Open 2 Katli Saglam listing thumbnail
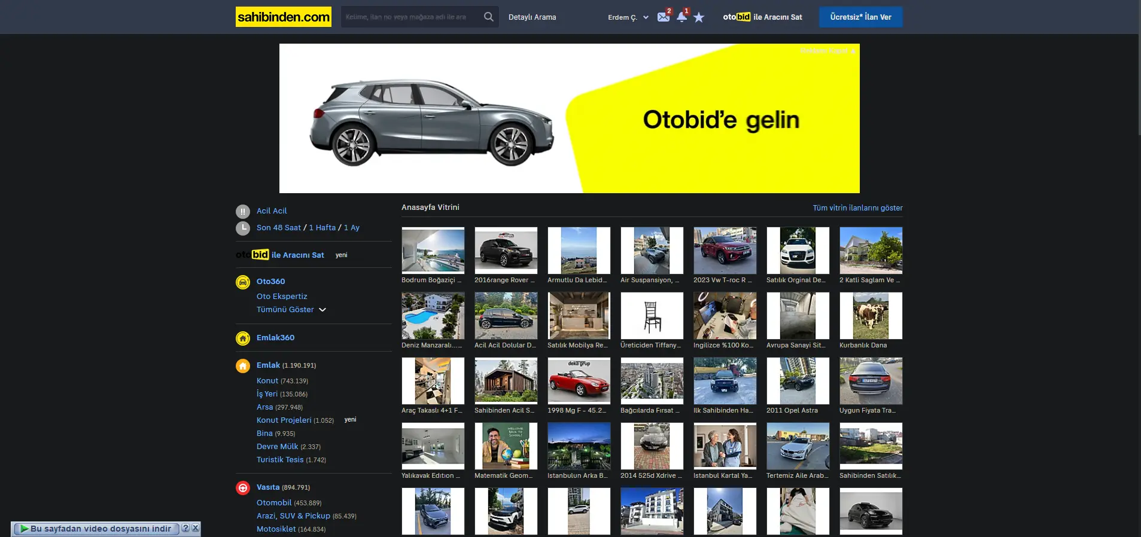Screen dimensions: 1141x537 click(x=871, y=251)
